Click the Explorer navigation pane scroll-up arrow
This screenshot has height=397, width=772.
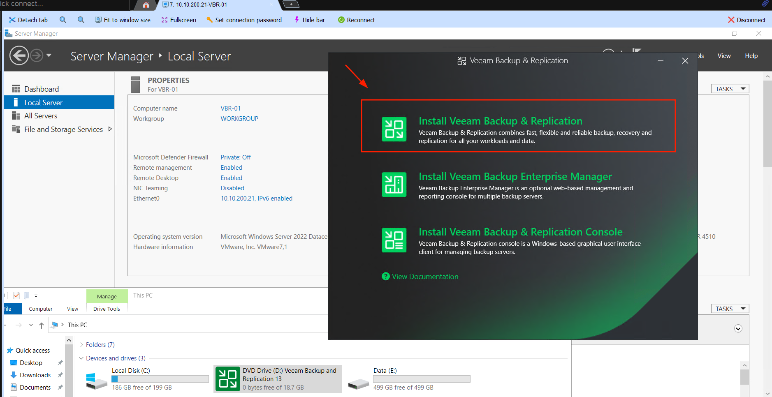[x=69, y=340]
